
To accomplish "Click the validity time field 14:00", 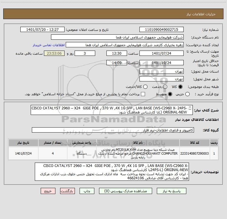I will click(x=117, y=63).
